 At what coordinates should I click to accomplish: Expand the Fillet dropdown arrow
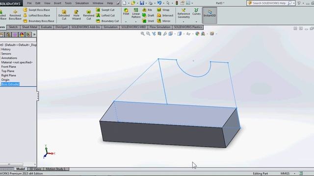pyautogui.click(x=126, y=22)
